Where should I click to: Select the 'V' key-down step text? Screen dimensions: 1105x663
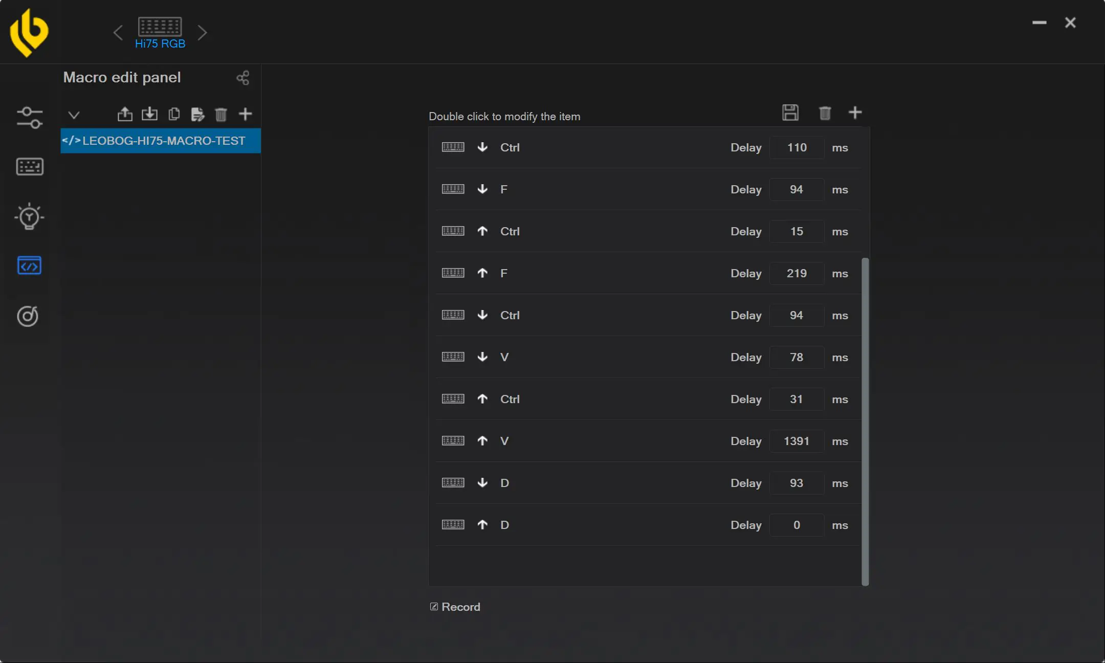pos(504,357)
